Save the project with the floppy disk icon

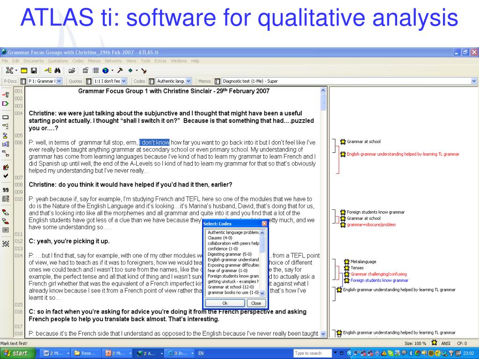(x=34, y=71)
